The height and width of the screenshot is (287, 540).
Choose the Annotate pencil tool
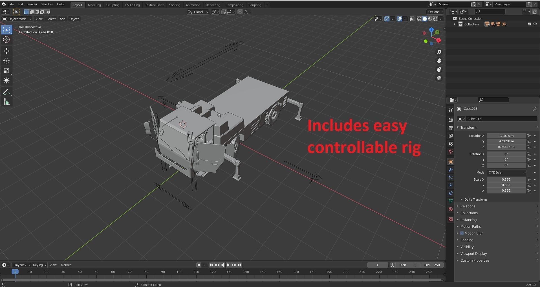(6, 92)
